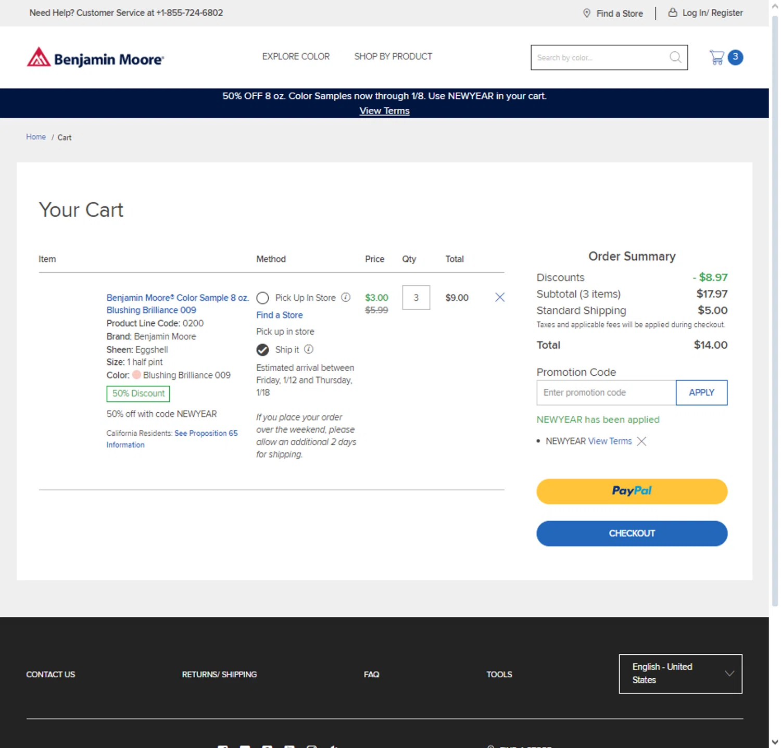Click RETURNS/ SHIPPING footer item

pyautogui.click(x=219, y=674)
